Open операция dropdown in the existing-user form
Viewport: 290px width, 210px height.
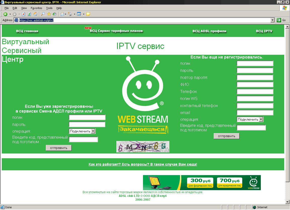(82, 131)
